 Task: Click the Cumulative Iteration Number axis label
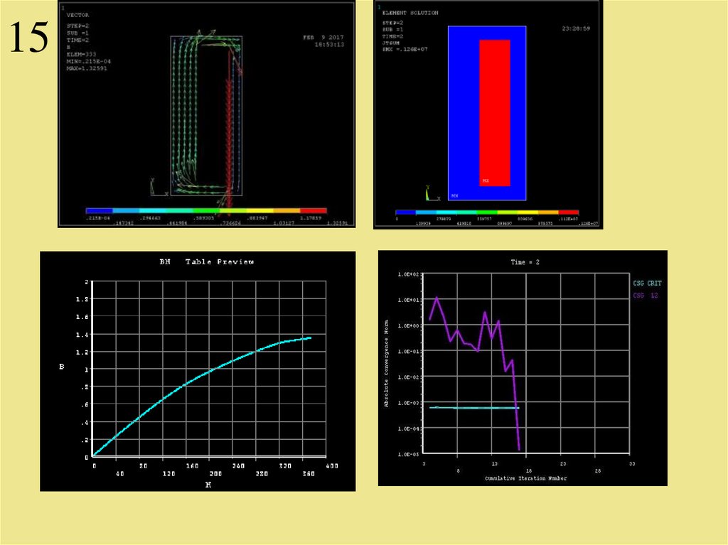525,478
